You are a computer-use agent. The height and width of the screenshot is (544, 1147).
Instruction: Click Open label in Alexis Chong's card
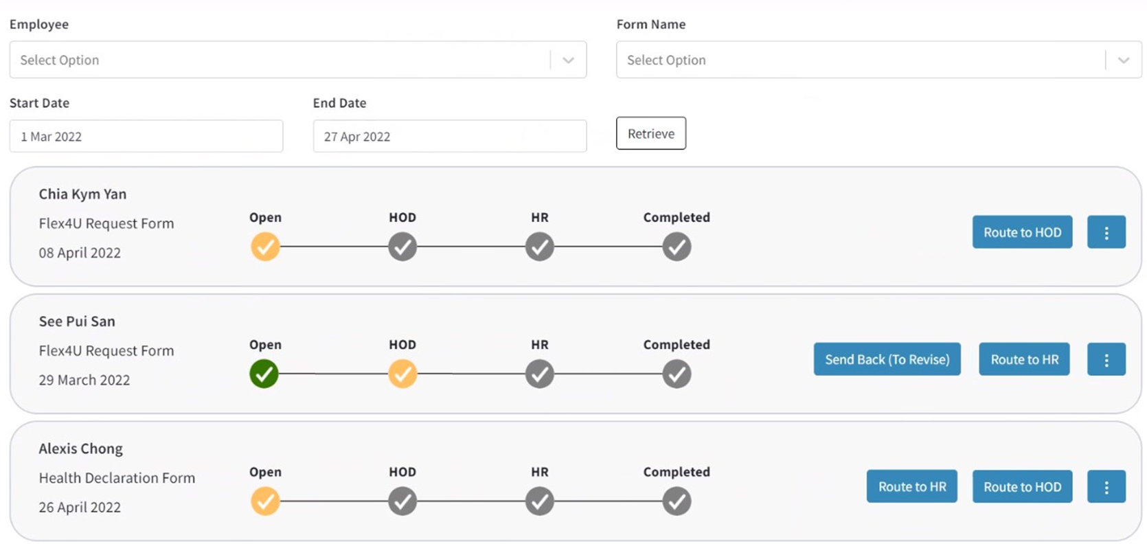coord(265,473)
